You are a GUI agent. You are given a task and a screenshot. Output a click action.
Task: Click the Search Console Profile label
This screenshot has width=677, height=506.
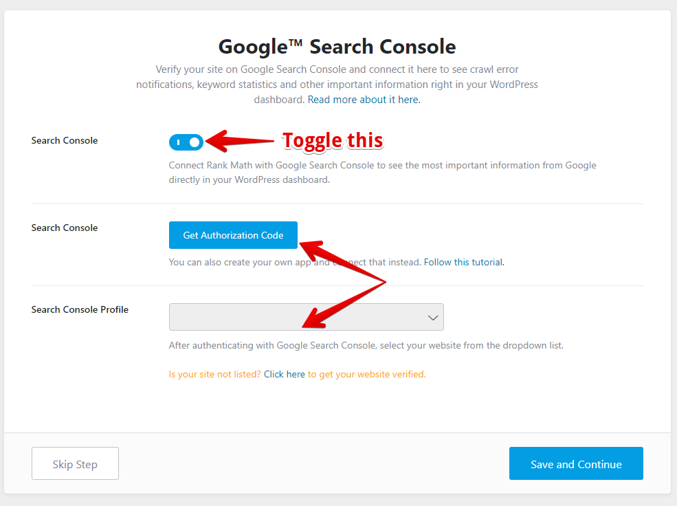(x=80, y=309)
